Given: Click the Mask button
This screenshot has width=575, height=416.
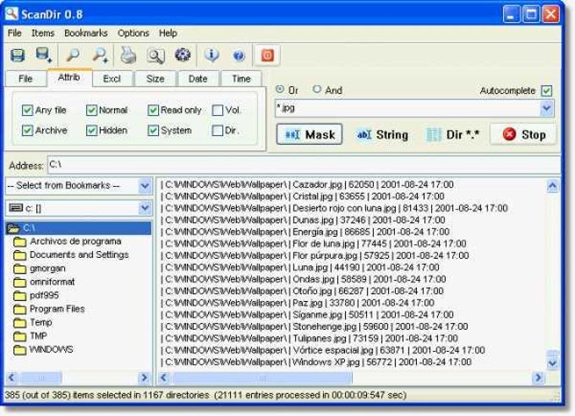Looking at the screenshot, I should coord(309,134).
